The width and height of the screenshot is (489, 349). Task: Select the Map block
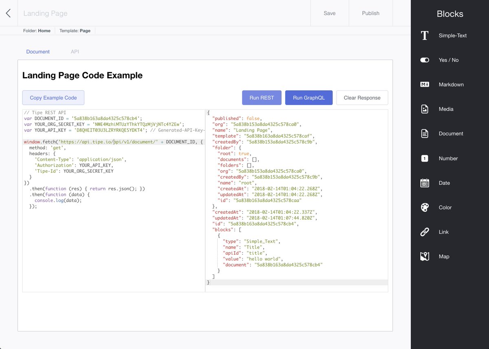tap(444, 256)
